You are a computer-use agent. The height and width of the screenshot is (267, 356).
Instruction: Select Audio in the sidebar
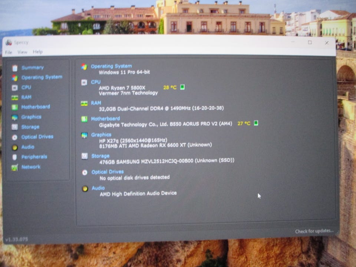tap(28, 147)
